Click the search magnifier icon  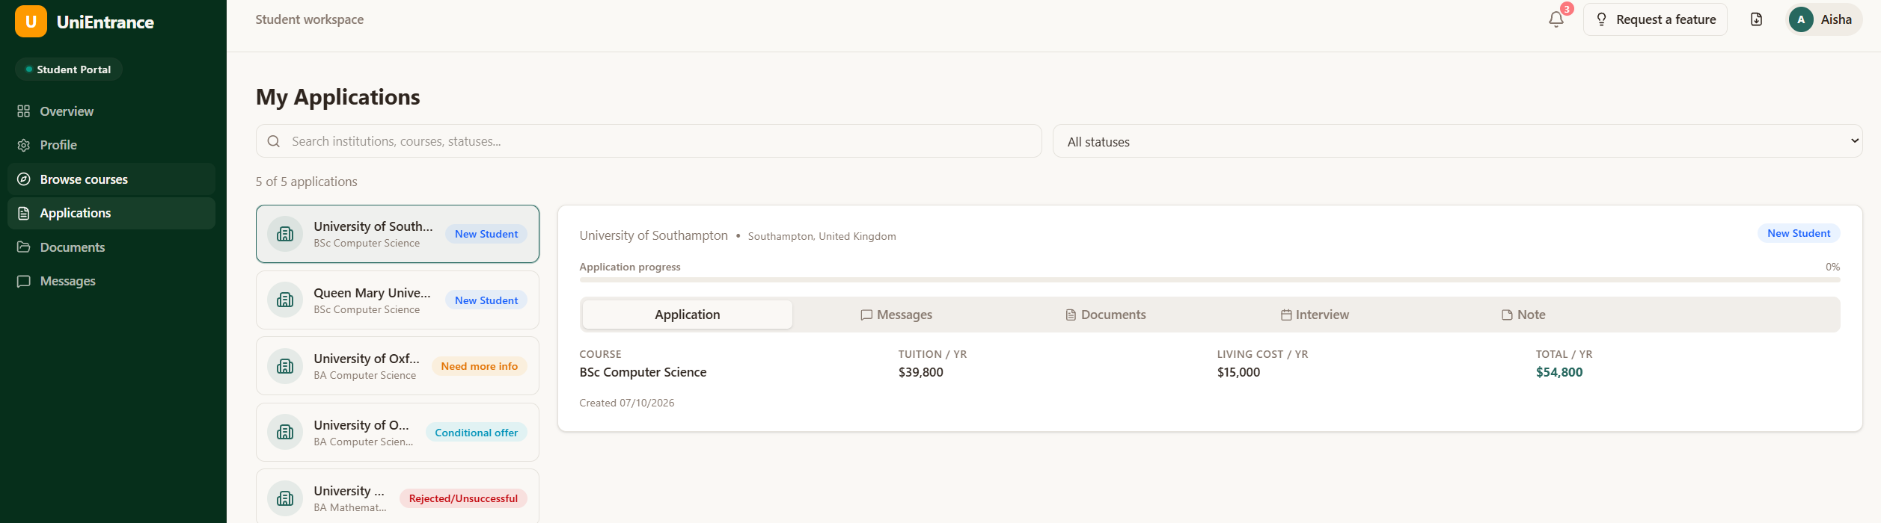click(x=274, y=141)
